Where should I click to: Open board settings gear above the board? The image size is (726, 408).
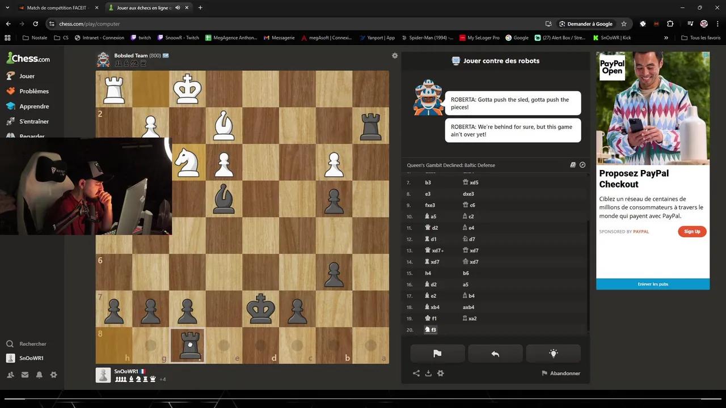tap(395, 56)
